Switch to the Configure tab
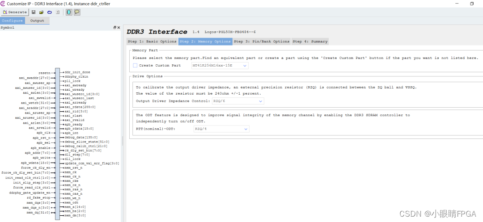This screenshot has width=483, height=222. point(13,21)
